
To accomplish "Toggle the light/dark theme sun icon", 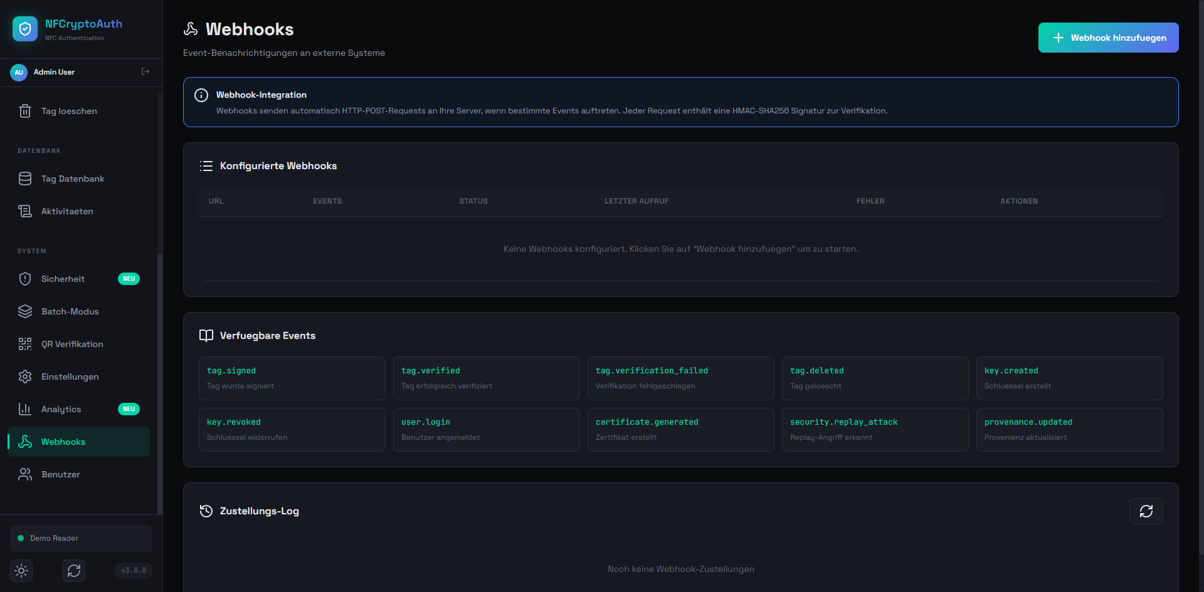I will (x=21, y=571).
